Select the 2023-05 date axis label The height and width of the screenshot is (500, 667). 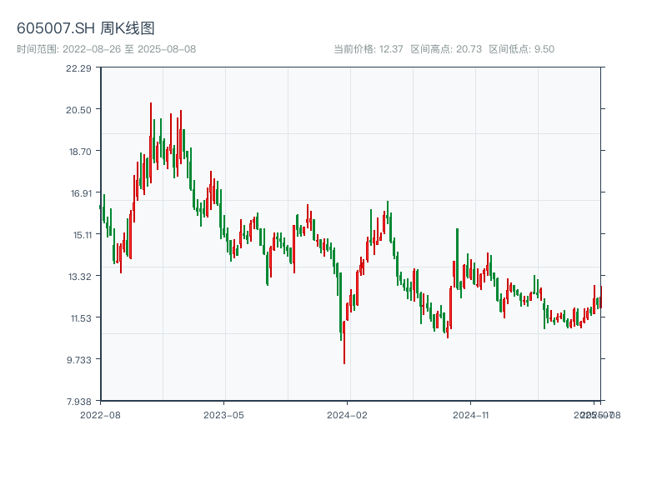[223, 414]
